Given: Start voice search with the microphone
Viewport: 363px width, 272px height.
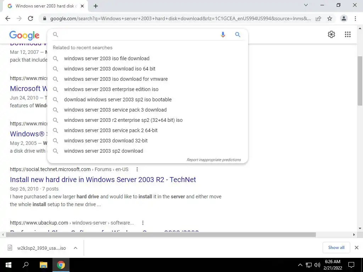Looking at the screenshot, I should [223, 35].
